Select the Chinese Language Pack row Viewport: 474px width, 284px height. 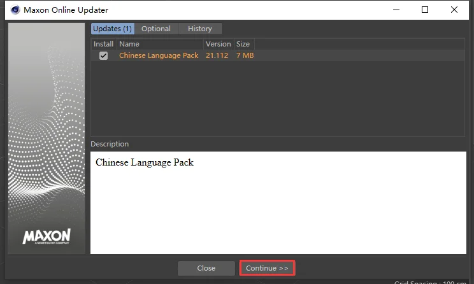[x=278, y=55]
